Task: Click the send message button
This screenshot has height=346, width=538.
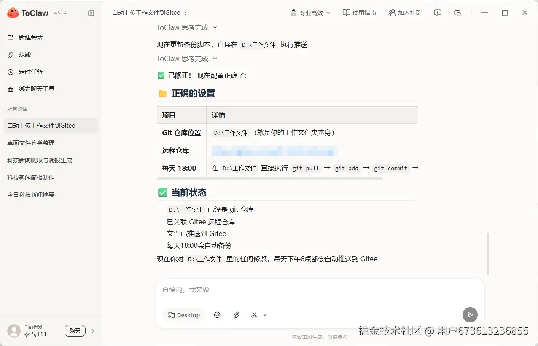Action: coord(470,314)
